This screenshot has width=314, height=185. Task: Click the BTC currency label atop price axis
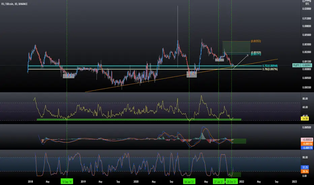point(307,4)
